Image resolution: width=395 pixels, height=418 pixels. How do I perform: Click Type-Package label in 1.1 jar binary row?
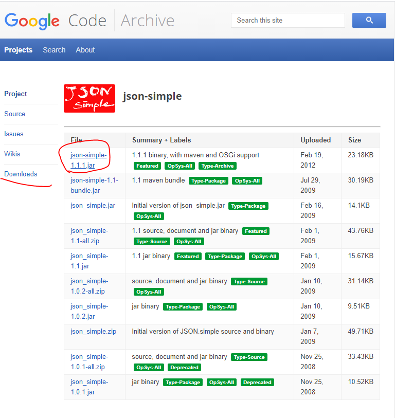(x=225, y=257)
